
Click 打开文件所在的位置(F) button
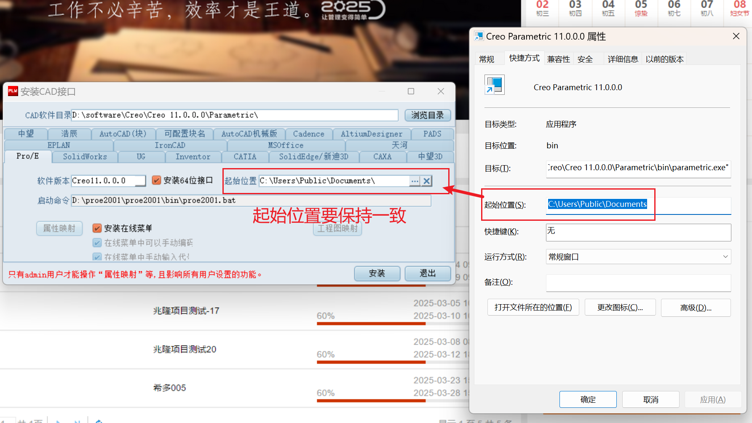[533, 308]
